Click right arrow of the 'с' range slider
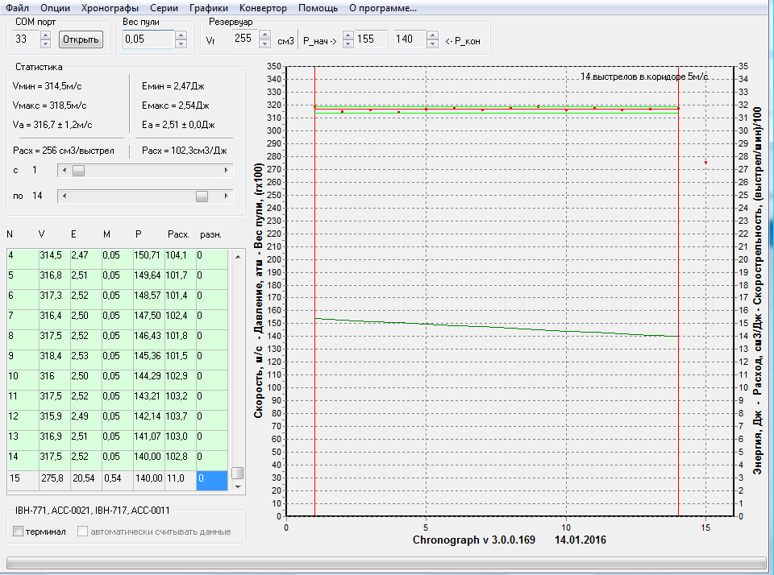The width and height of the screenshot is (774, 575). point(226,171)
